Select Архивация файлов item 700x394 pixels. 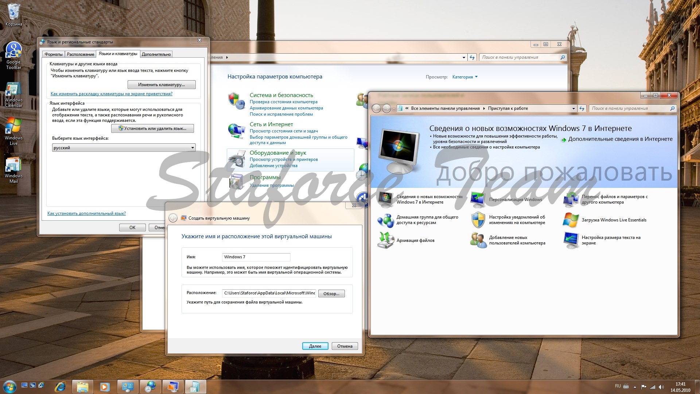(416, 240)
